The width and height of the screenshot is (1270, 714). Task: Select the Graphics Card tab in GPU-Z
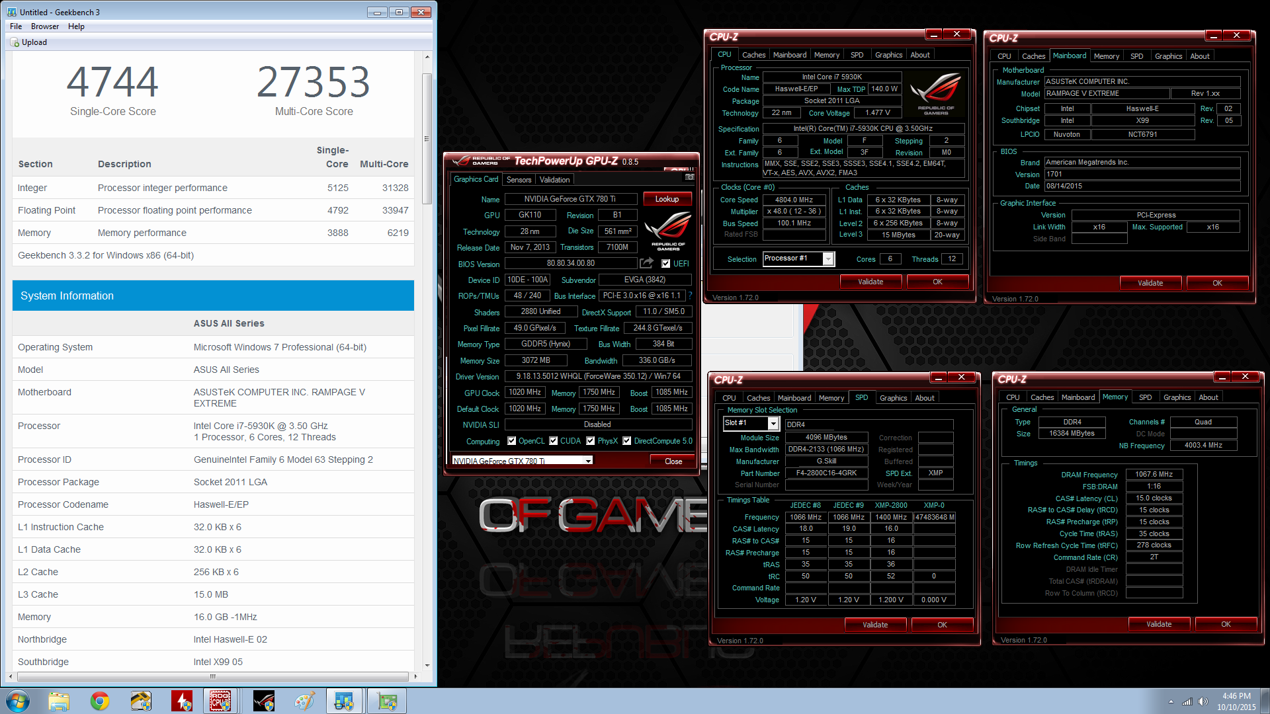click(476, 179)
